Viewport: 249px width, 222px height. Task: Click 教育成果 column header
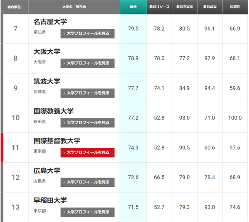[210, 7]
